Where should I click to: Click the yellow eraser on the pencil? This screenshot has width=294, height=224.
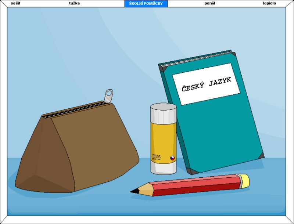[244, 181]
